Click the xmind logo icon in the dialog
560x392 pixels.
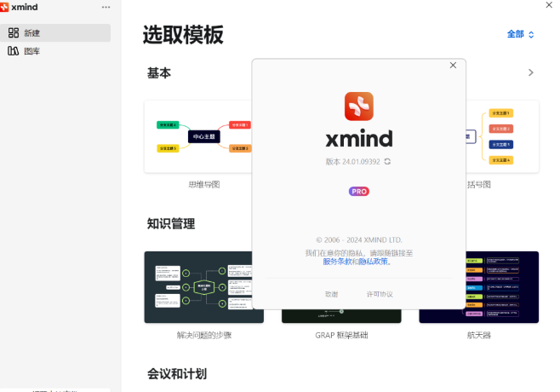359,107
